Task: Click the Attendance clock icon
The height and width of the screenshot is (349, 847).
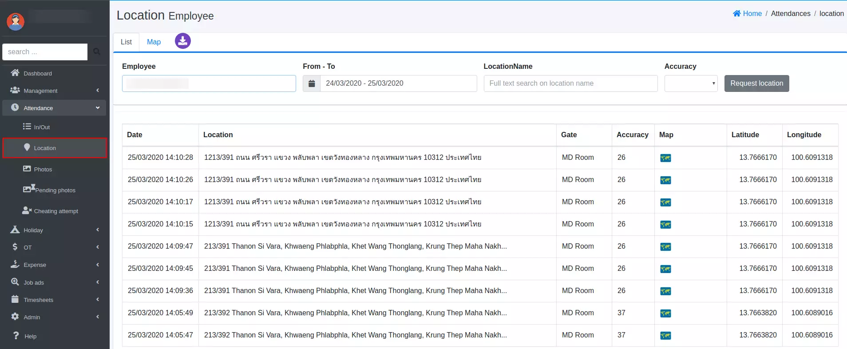Action: pyautogui.click(x=15, y=107)
